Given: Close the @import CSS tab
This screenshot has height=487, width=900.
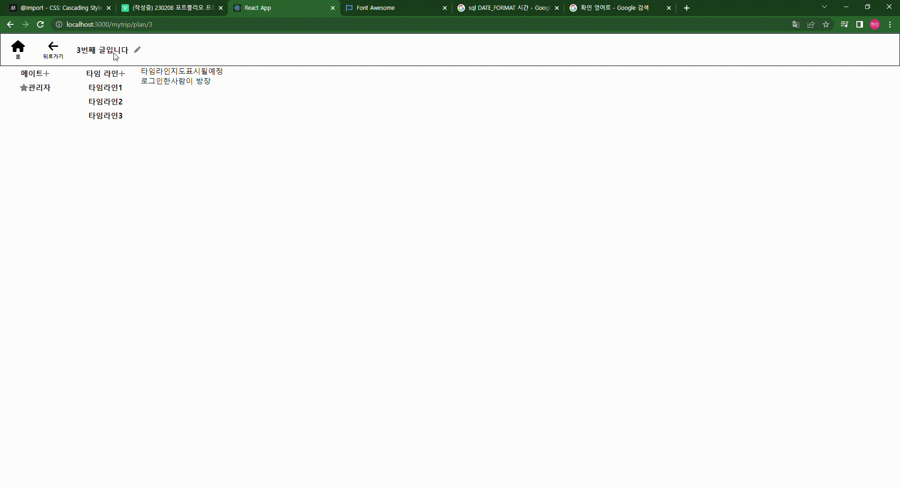Looking at the screenshot, I should coord(109,8).
